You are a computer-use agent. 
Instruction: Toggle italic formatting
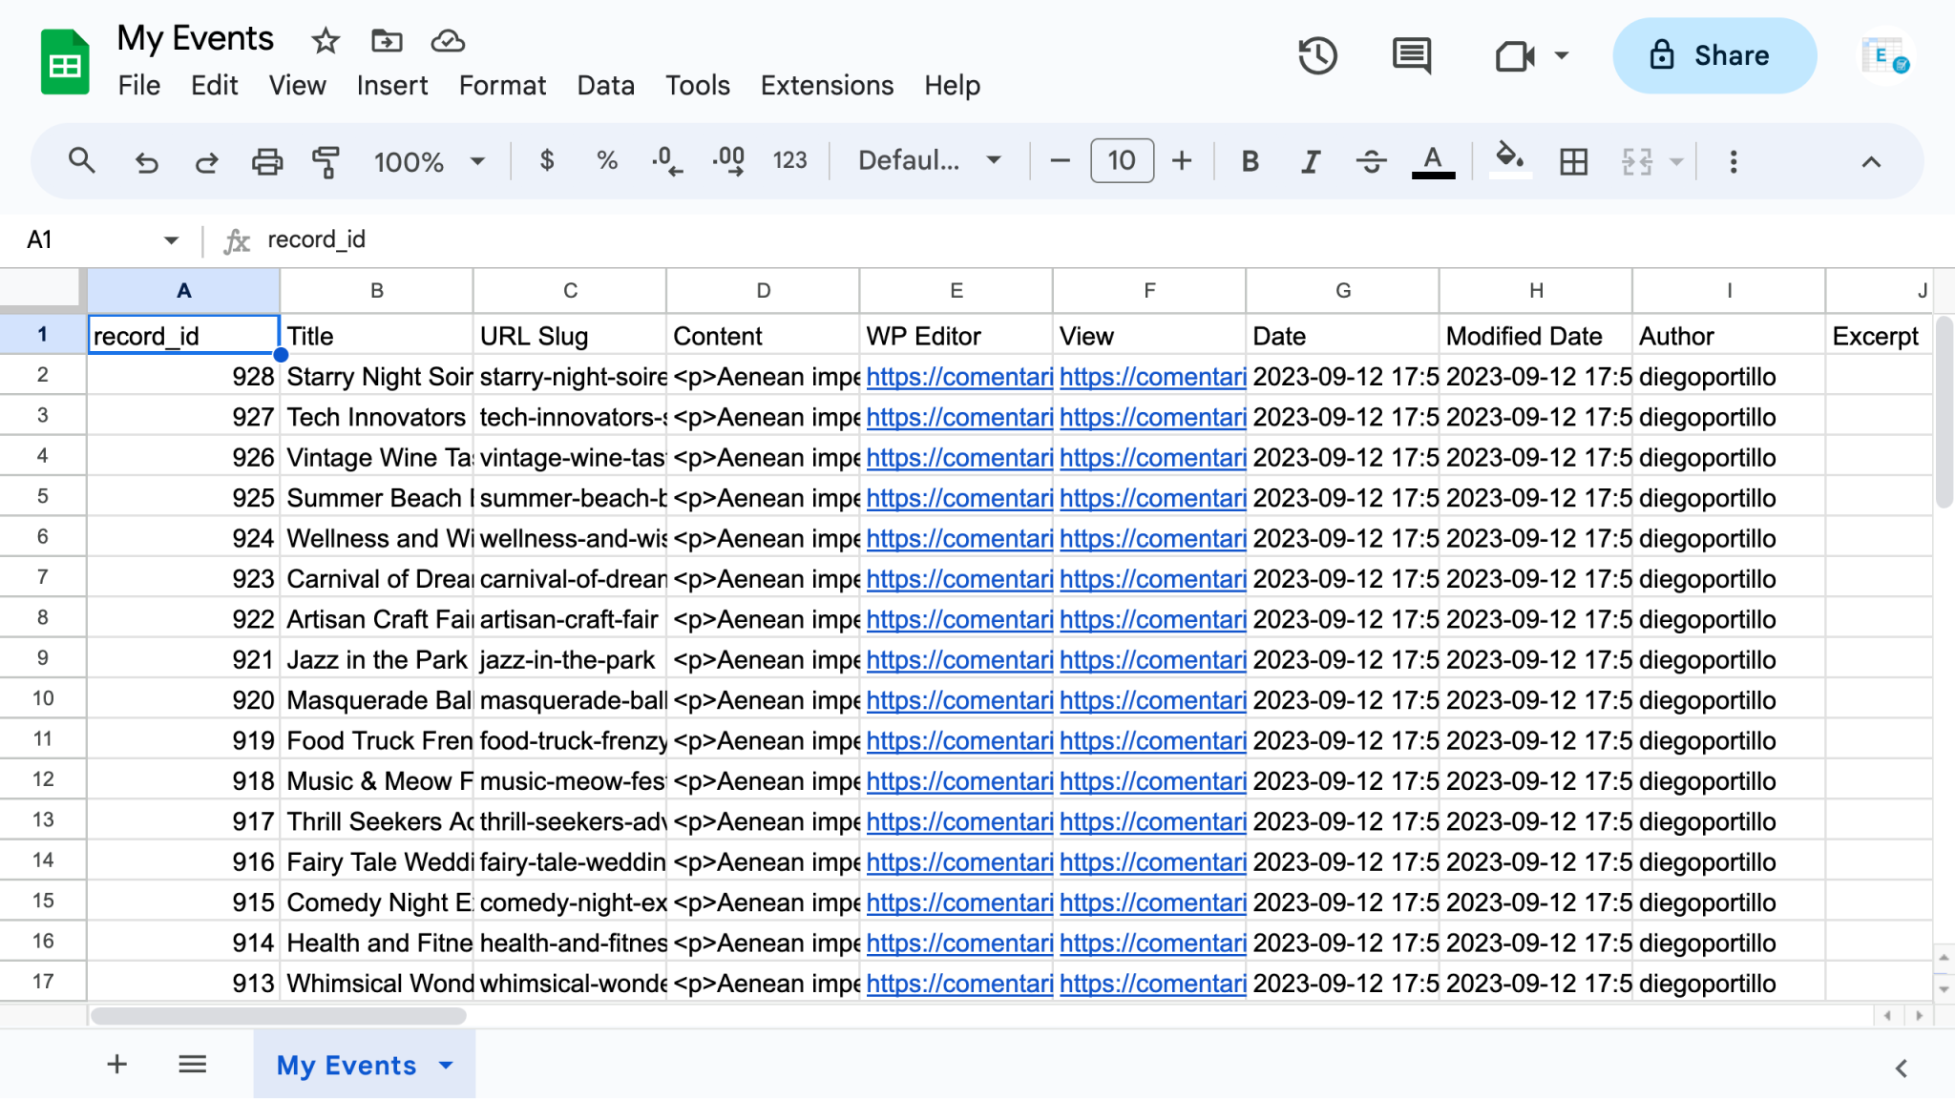1310,160
